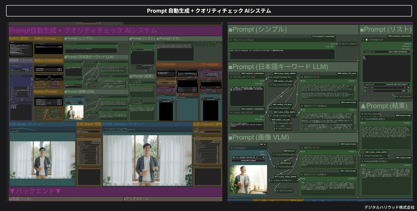417x211 pixels.
Task: Click the pin on #812 生成プロンプト (日本語) node
Action: (x=326, y=174)
